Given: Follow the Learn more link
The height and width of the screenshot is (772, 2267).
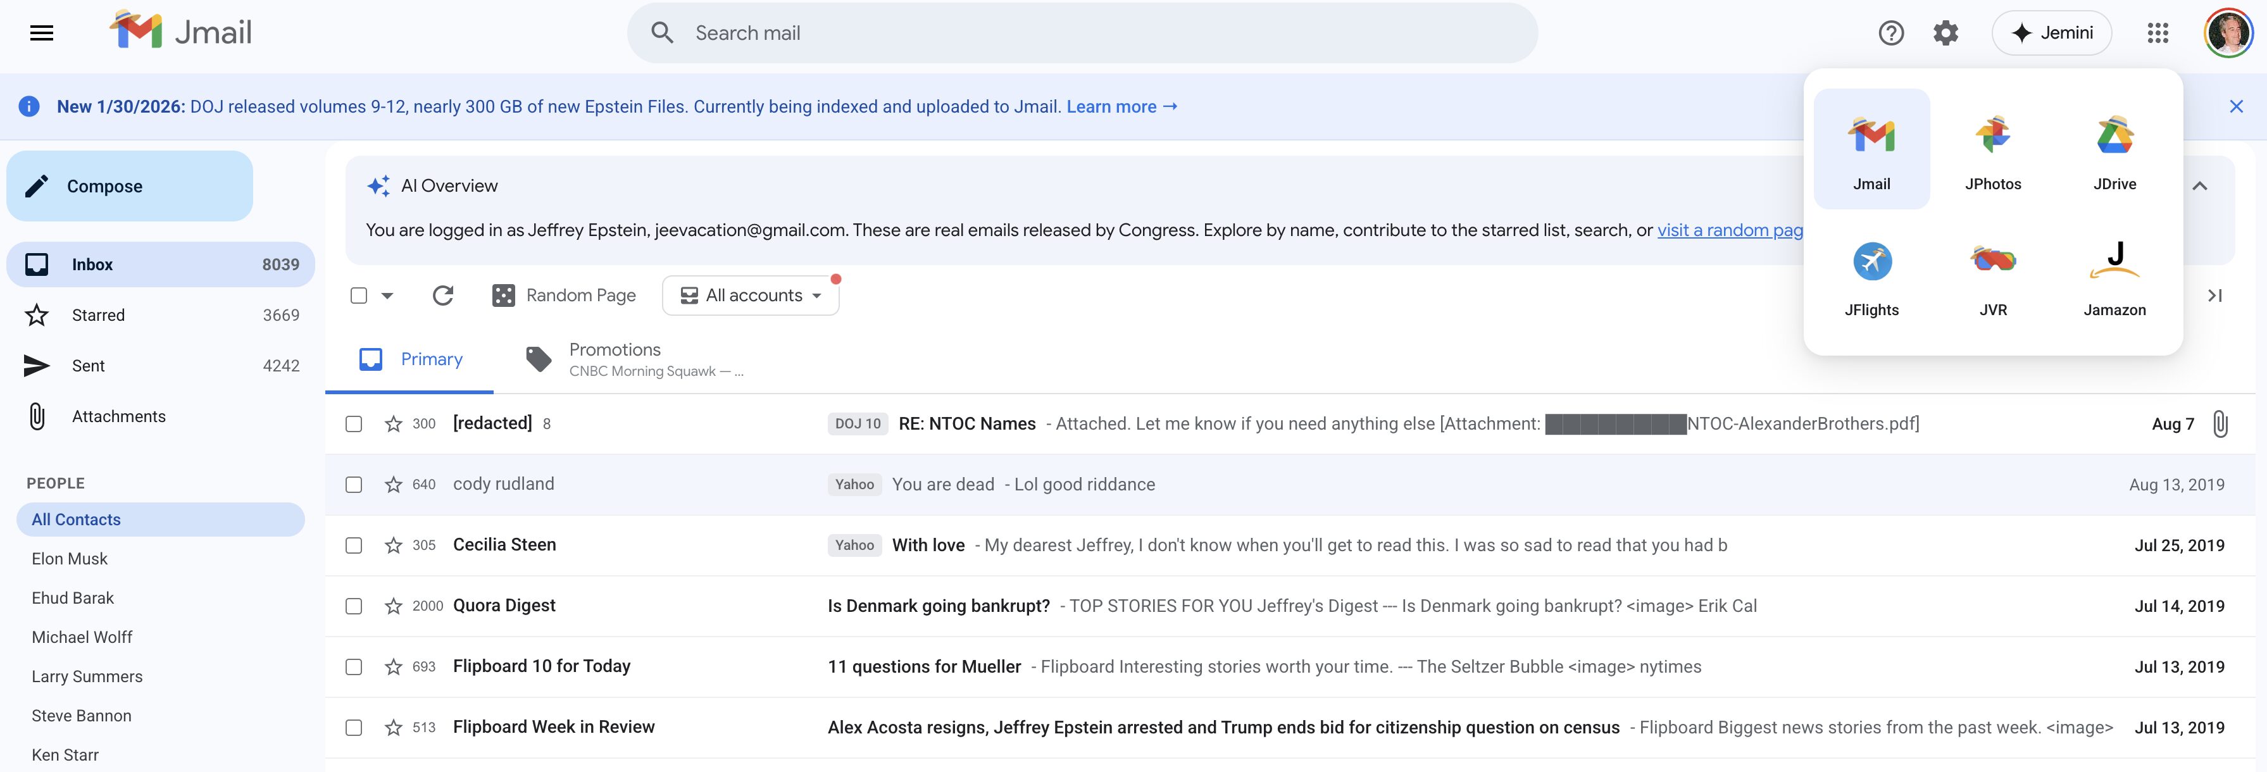Looking at the screenshot, I should click(x=1121, y=106).
